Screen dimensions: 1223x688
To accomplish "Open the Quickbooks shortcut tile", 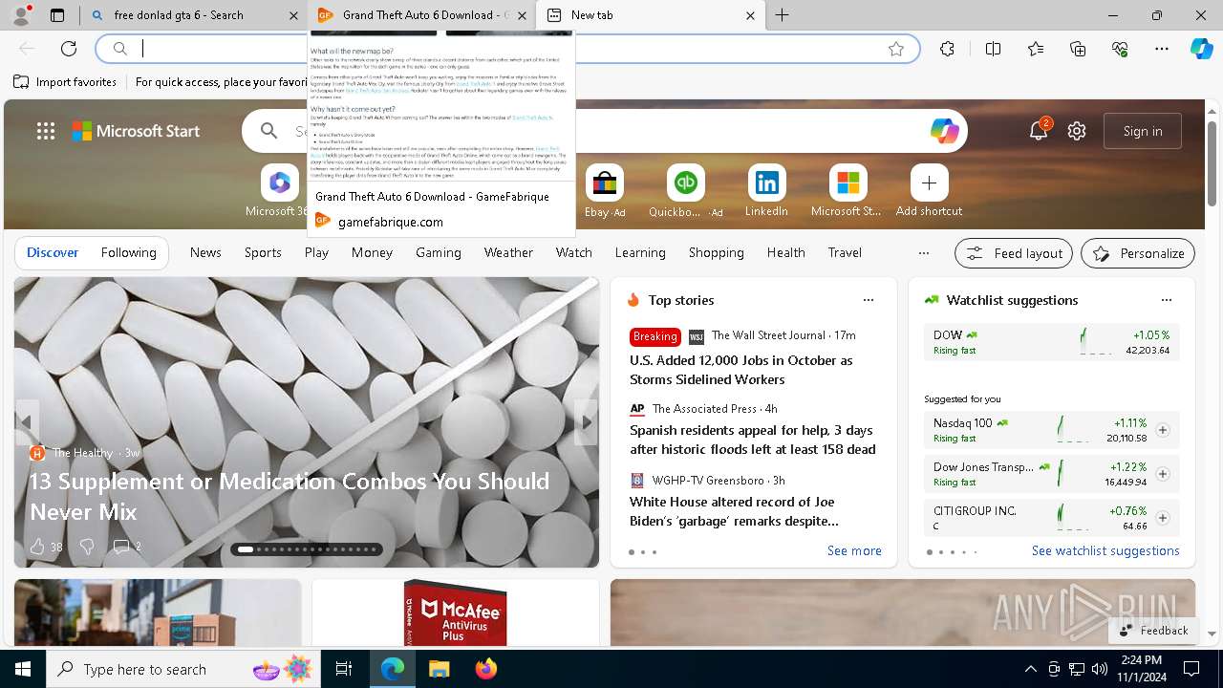I will coord(685,191).
